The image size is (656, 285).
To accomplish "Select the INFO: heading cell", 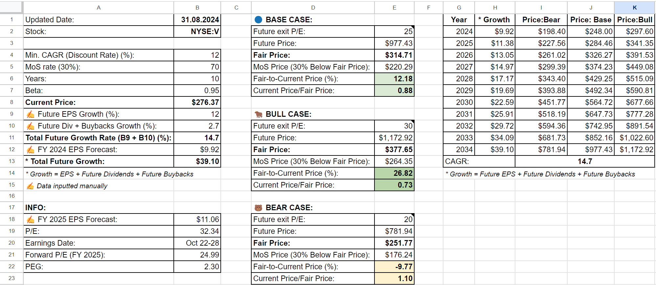I will [99, 208].
